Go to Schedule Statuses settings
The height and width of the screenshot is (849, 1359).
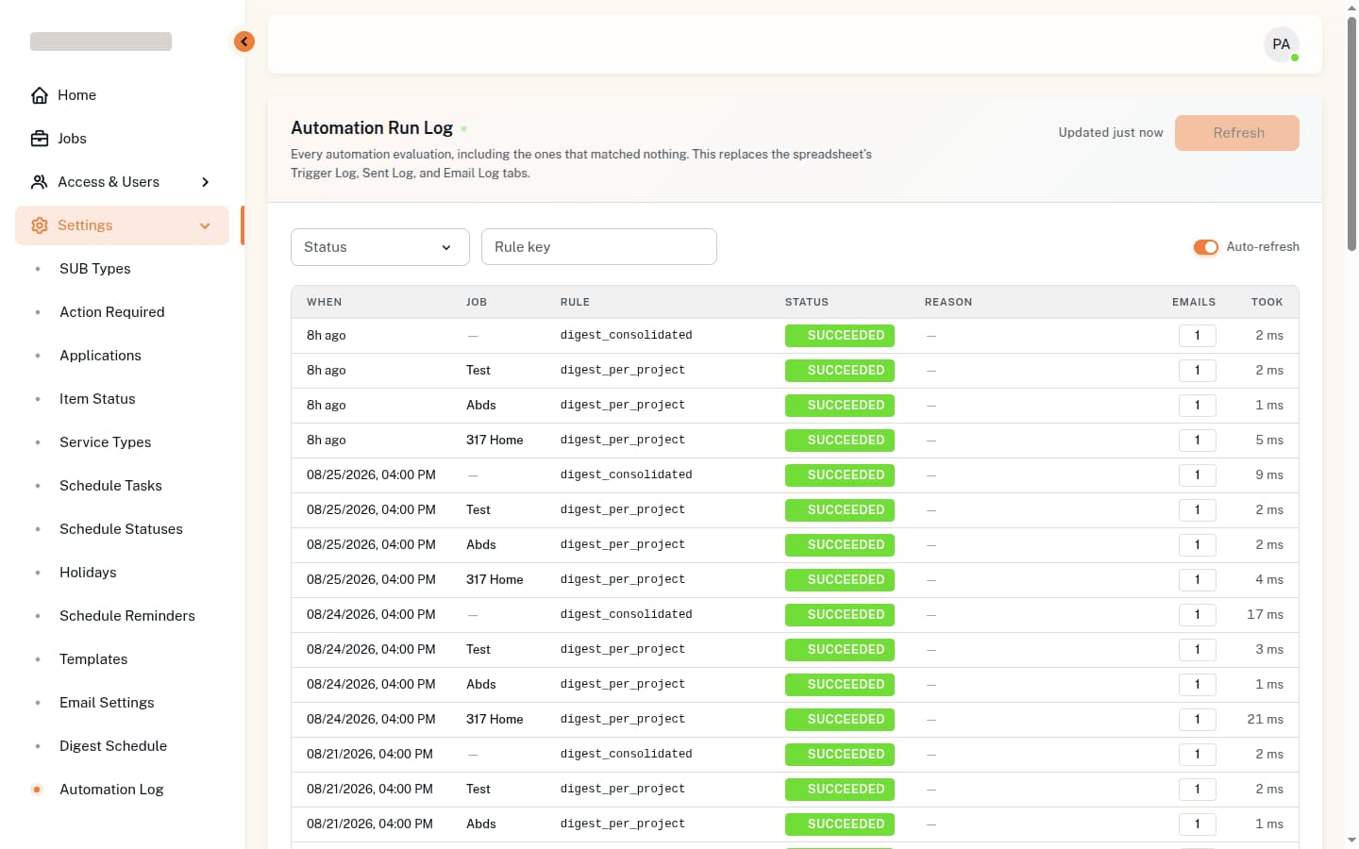121,529
